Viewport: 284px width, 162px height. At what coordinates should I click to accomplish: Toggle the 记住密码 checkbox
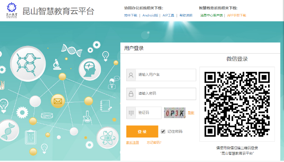(x=163, y=131)
